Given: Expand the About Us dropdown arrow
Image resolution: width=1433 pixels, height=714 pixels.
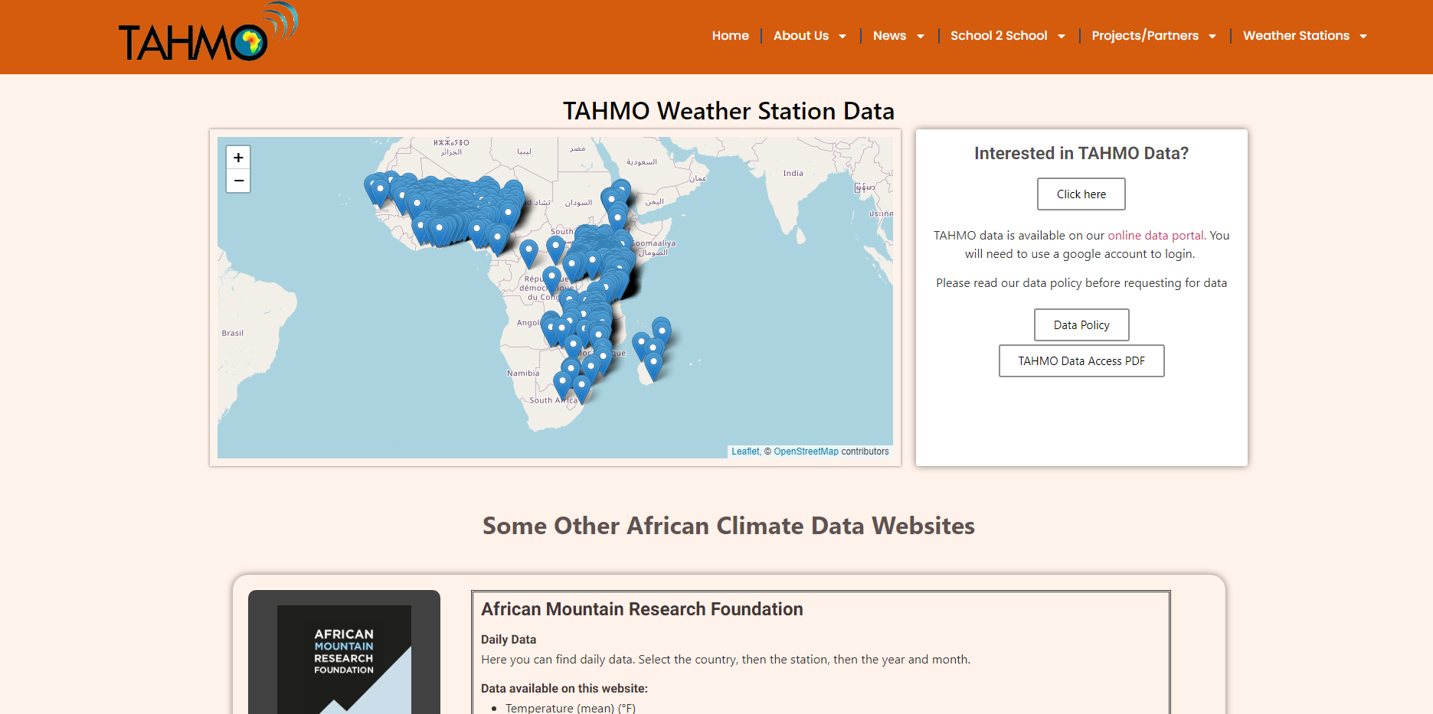Looking at the screenshot, I should click(842, 37).
